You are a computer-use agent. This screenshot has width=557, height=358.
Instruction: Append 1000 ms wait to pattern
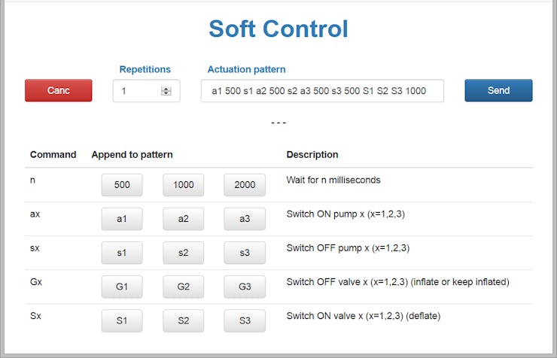click(184, 185)
